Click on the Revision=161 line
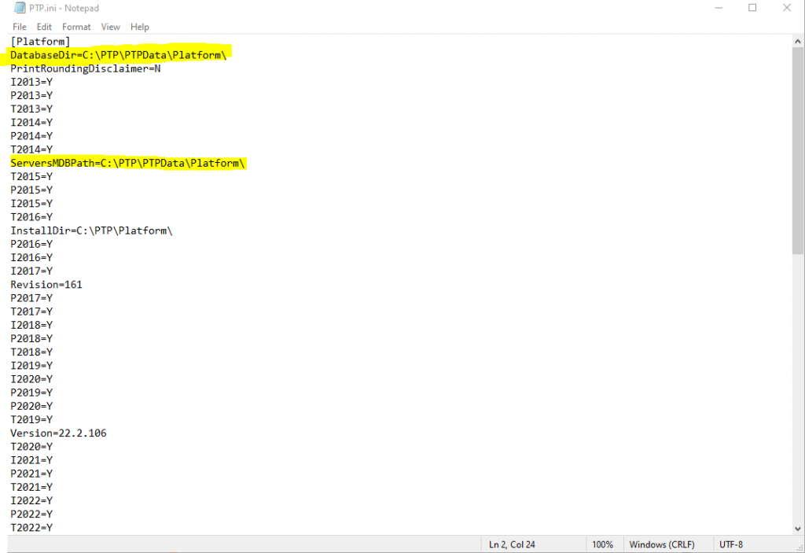The width and height of the screenshot is (805, 553). [46, 284]
